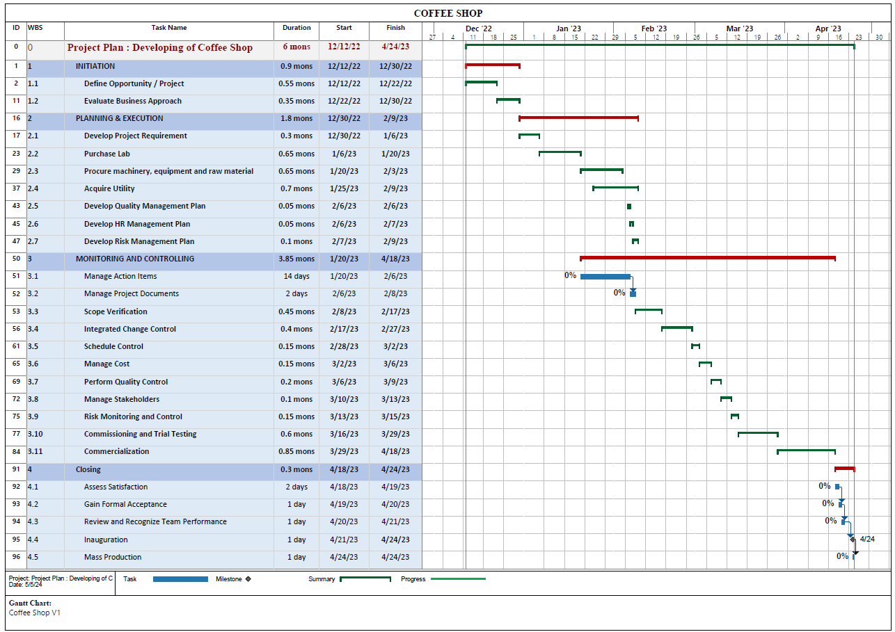Click the blue Task bar sample in the legend
This screenshot has height=632, width=895.
[180, 578]
